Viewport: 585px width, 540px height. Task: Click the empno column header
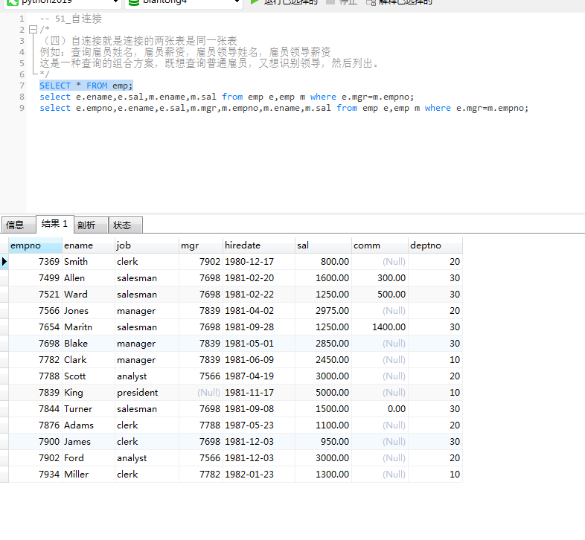coord(35,245)
